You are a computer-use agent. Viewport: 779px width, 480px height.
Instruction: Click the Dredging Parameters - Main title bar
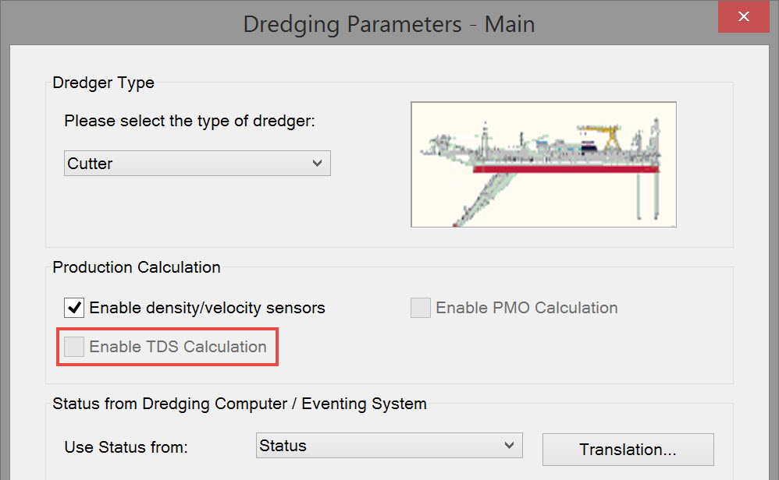(x=389, y=23)
